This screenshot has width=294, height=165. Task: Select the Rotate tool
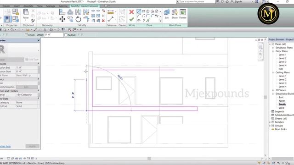point(78,19)
